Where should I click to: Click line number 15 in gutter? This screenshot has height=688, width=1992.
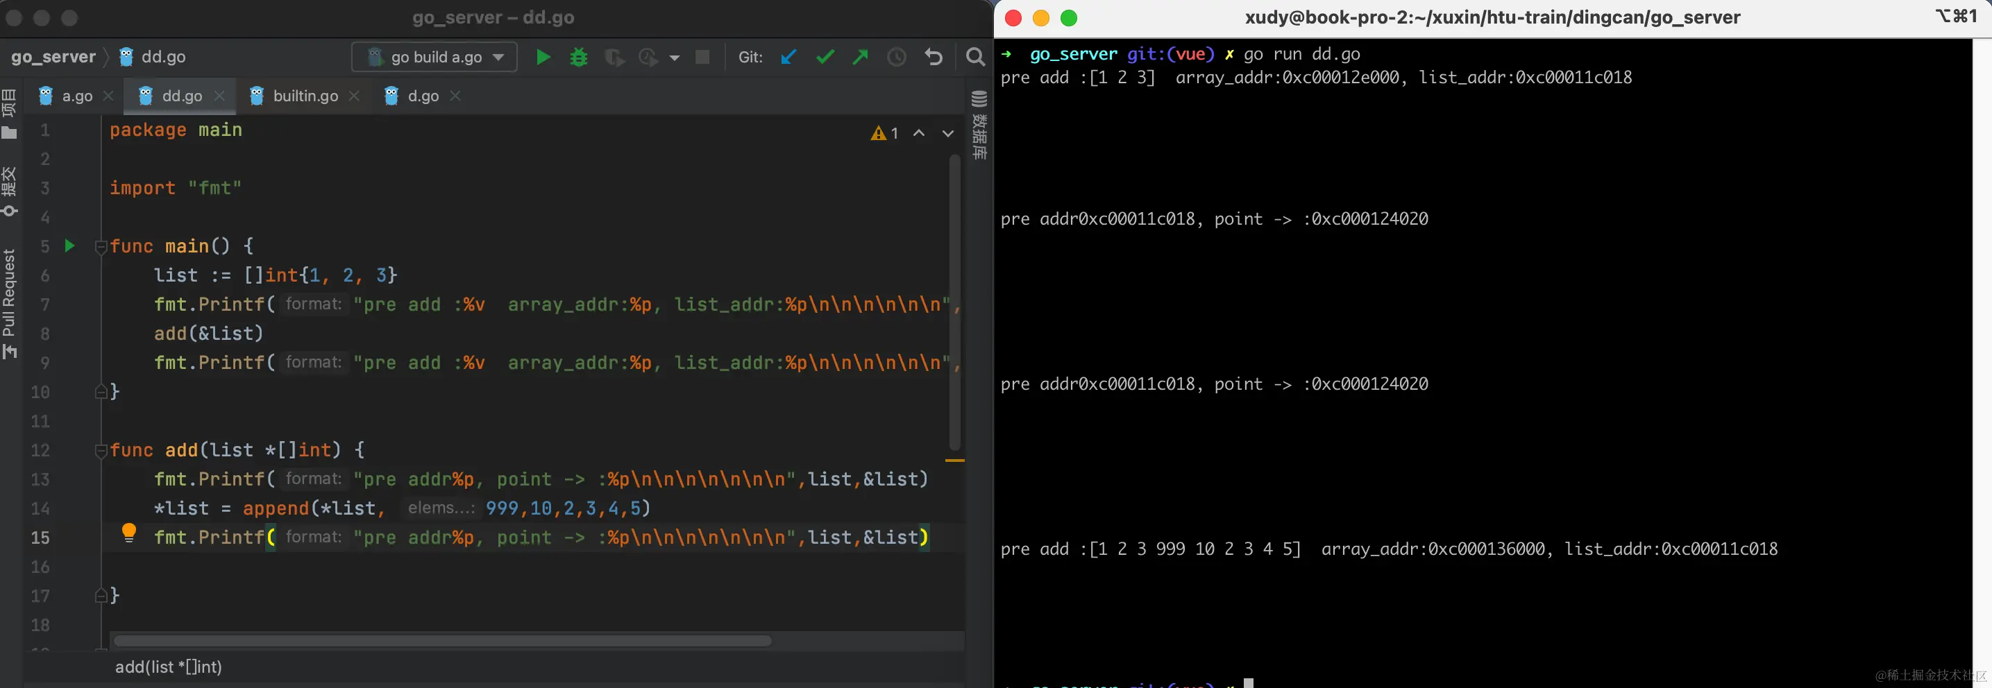coord(40,537)
